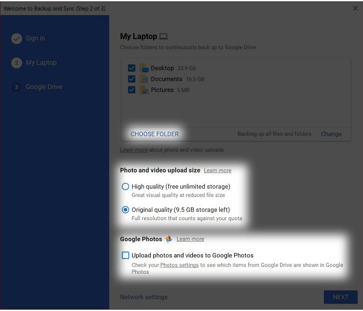Click the Documents folder icon
Image resolution: width=363 pixels, height=311 pixels.
tap(144, 79)
